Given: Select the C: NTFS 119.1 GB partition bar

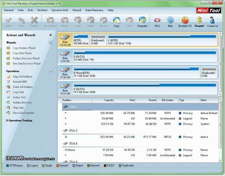Looking at the screenshot, I should pyautogui.click(x=162, y=40).
